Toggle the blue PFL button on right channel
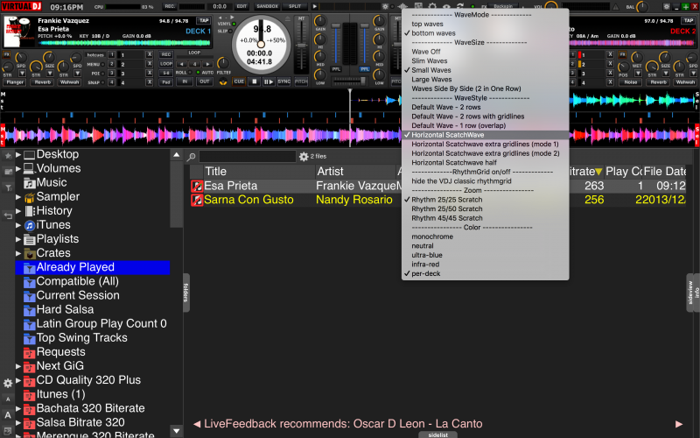700x438 pixels. 365,69
